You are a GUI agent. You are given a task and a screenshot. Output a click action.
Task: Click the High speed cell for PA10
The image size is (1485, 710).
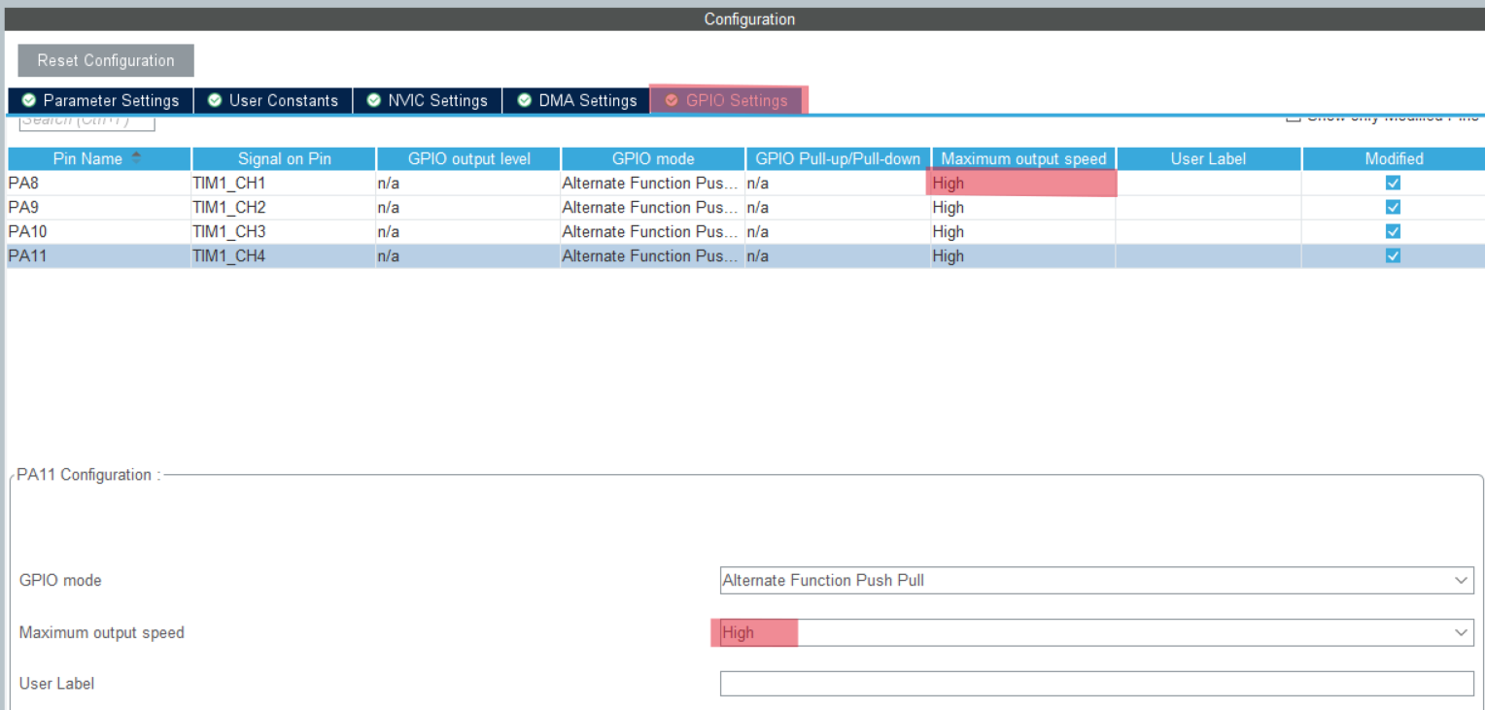point(1023,231)
